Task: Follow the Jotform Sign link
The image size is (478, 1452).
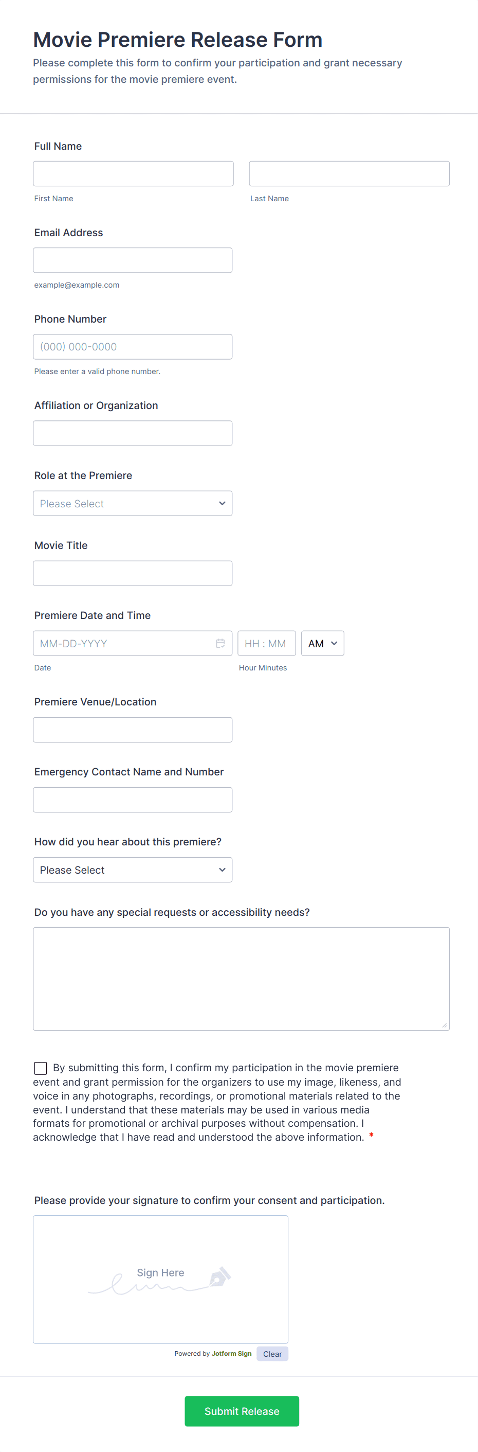Action: coord(231,1353)
